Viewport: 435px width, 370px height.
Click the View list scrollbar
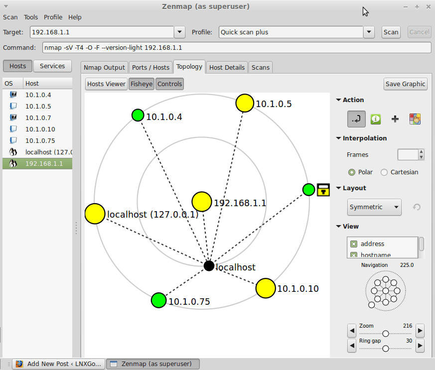[422, 244]
